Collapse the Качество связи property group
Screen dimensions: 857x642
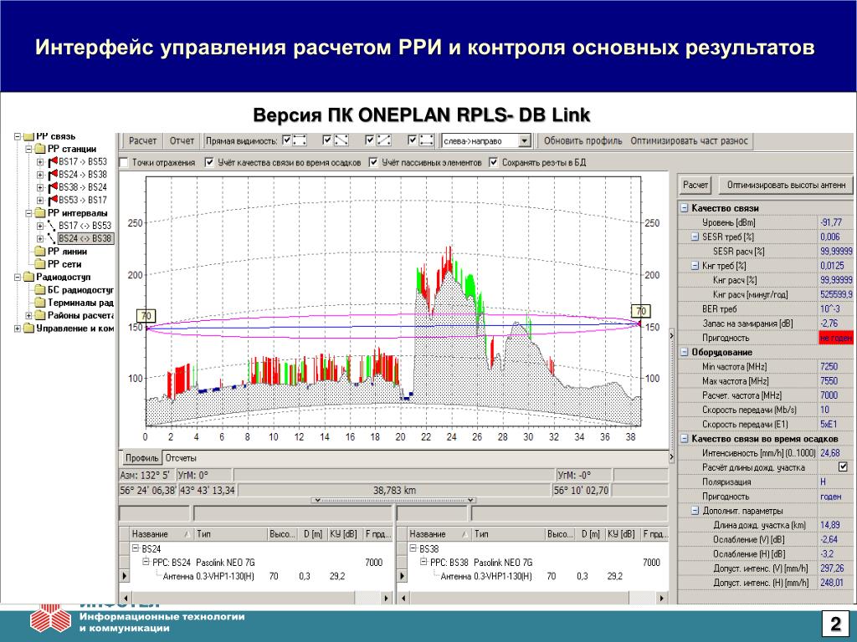pos(685,208)
